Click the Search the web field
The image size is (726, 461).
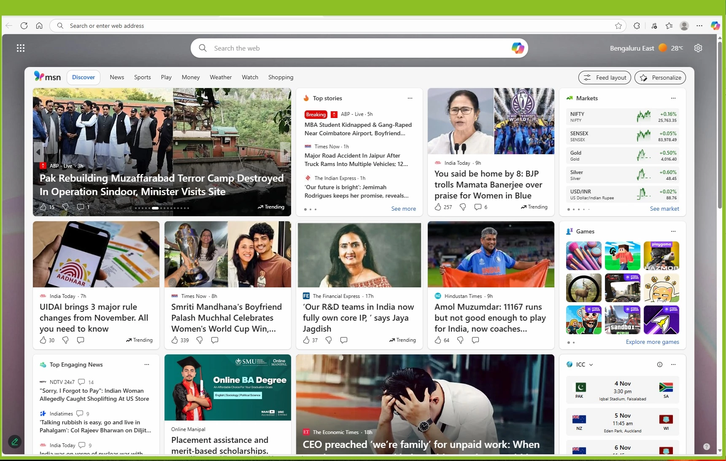click(359, 48)
